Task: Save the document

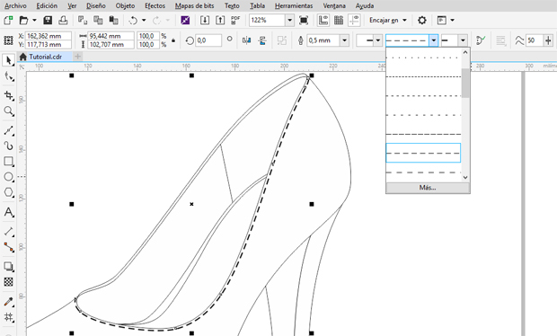Action: pyautogui.click(x=48, y=21)
